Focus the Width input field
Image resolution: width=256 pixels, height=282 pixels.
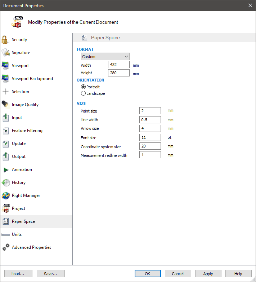119,65
